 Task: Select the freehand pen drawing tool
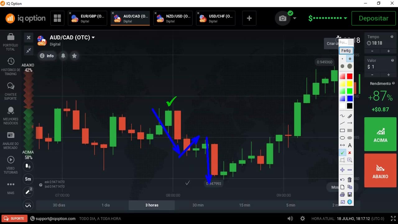tap(342, 116)
